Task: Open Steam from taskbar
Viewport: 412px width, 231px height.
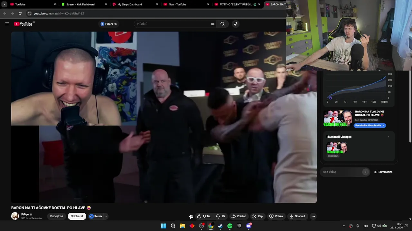Action: (220, 226)
